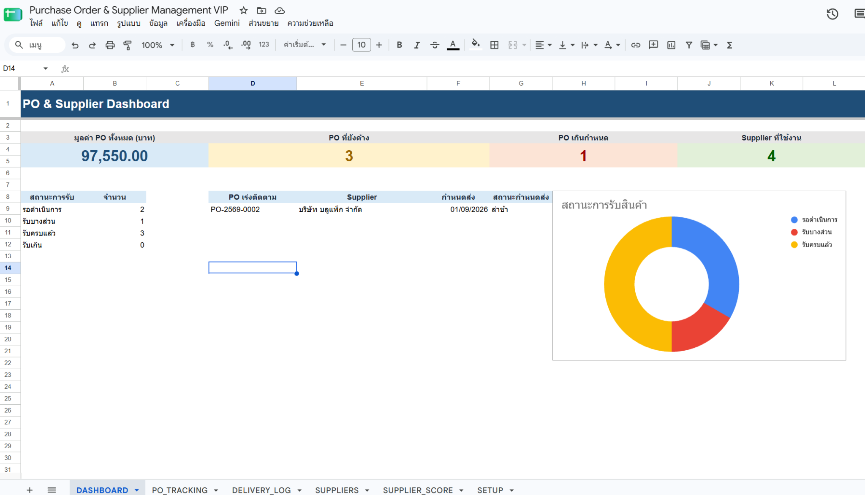Increase font size with plus button
The height and width of the screenshot is (495, 865).
pos(379,45)
